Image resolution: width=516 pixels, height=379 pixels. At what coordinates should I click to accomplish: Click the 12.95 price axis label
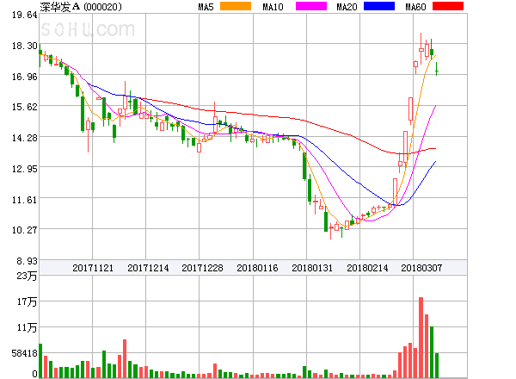(25, 169)
